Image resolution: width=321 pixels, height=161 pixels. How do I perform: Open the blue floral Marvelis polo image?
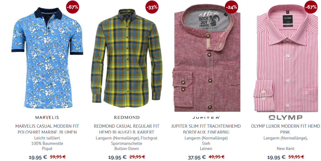tap(47, 58)
